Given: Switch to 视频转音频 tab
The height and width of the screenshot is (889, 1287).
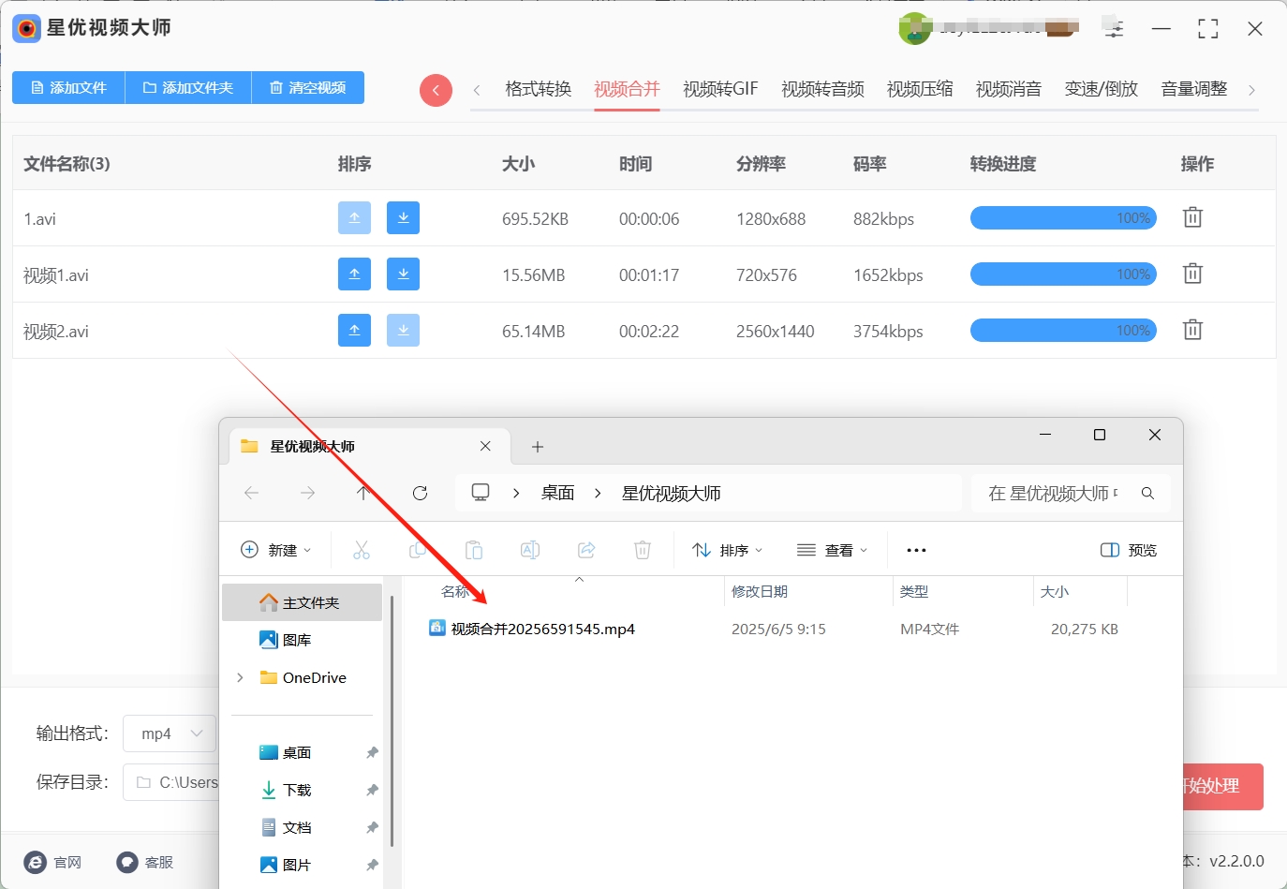Looking at the screenshot, I should click(x=822, y=89).
